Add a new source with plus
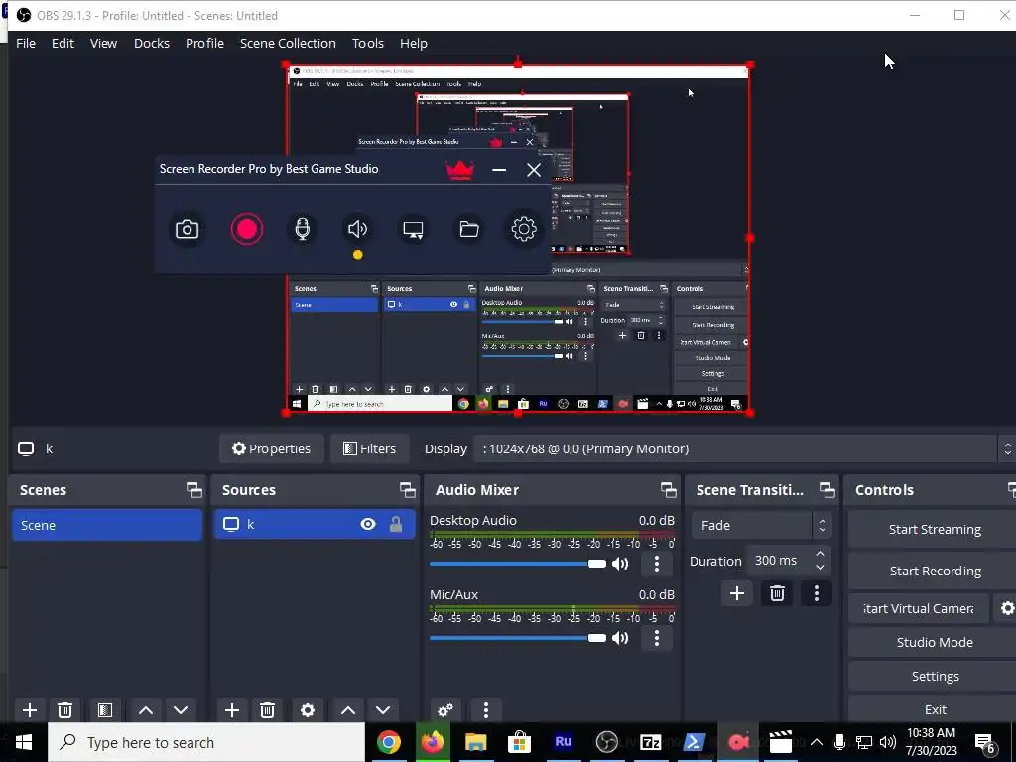This screenshot has width=1016, height=762. click(x=232, y=710)
